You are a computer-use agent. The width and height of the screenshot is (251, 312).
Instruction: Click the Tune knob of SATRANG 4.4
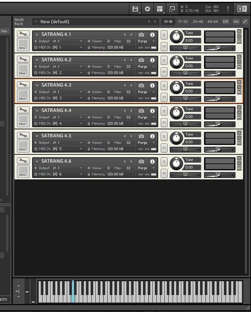[176, 113]
